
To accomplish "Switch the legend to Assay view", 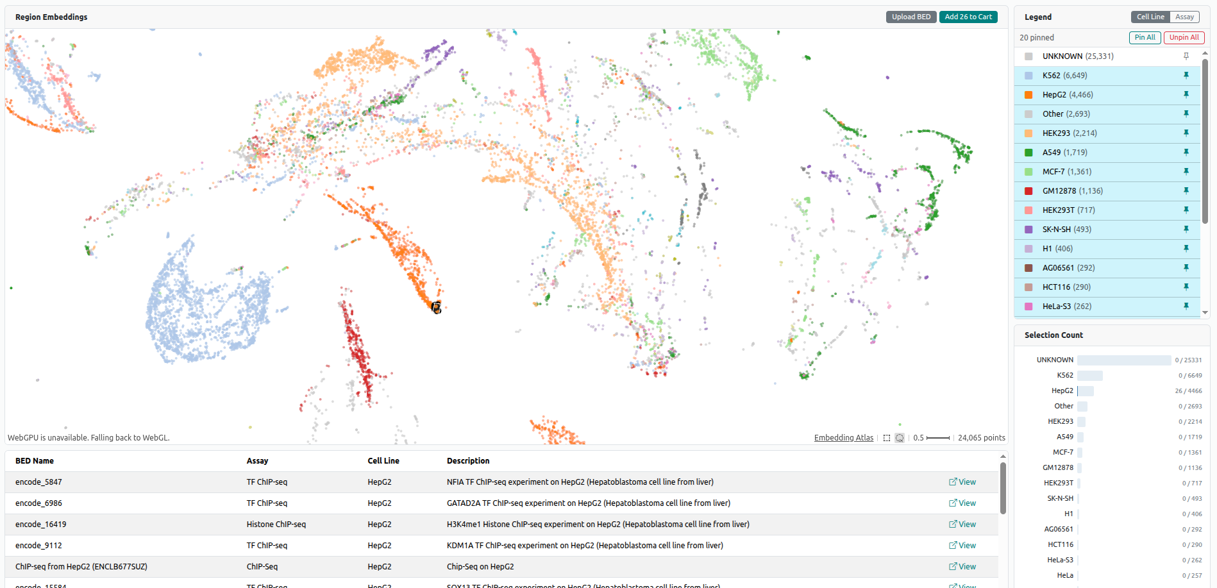I will (1184, 17).
